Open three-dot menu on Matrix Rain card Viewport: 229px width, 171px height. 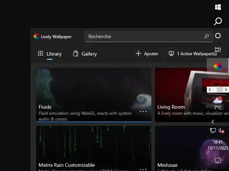click(x=143, y=170)
